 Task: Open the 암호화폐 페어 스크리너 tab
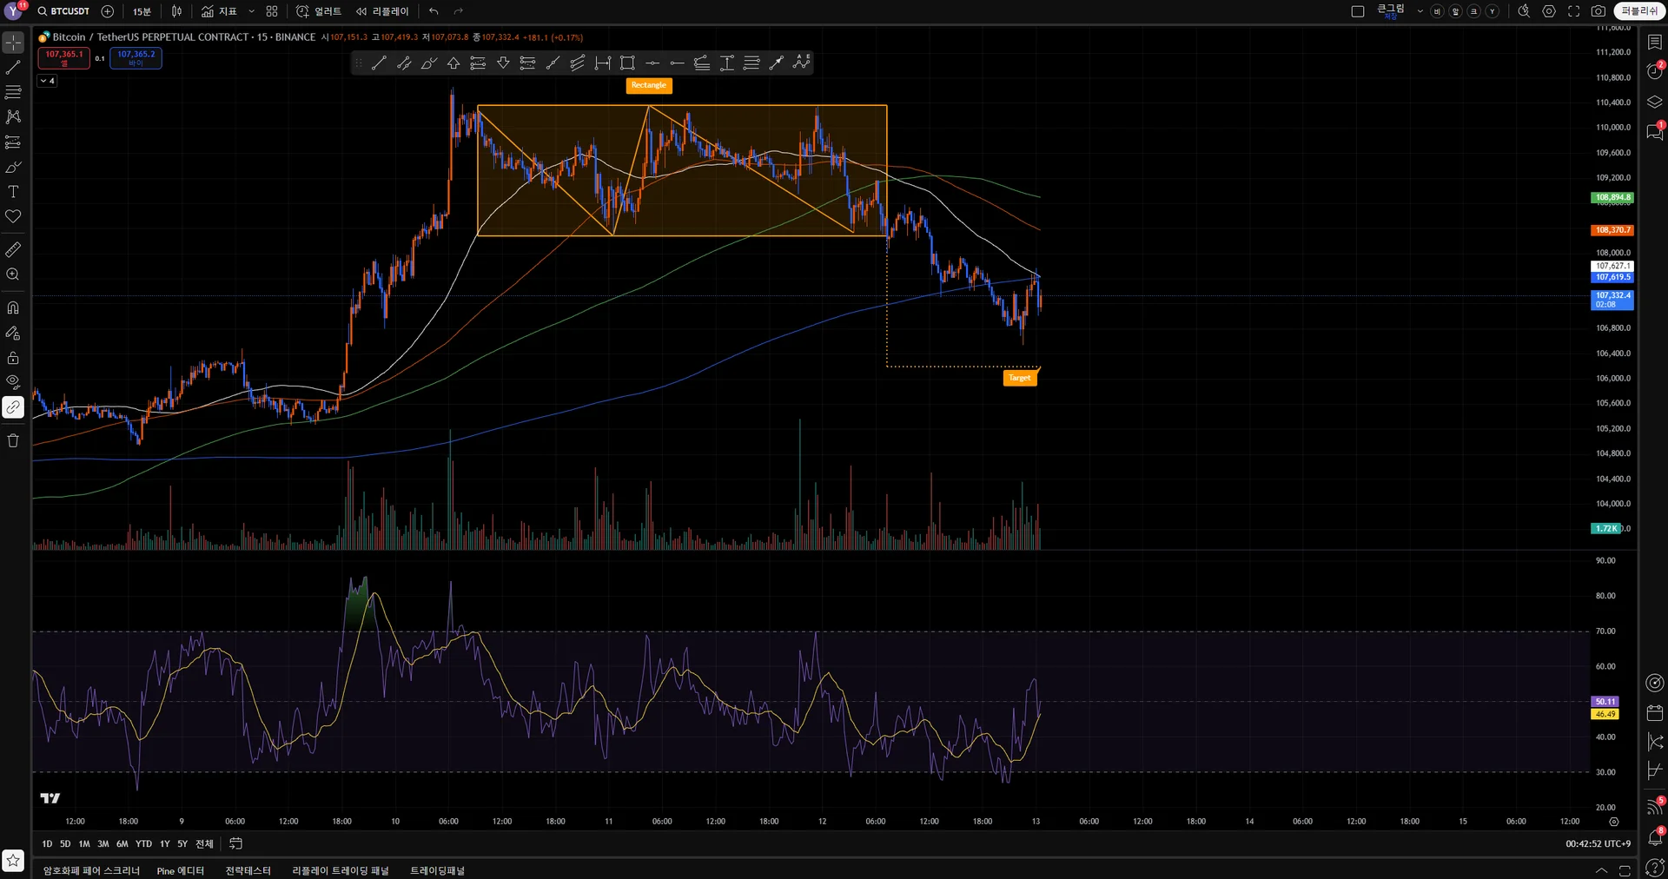pyautogui.click(x=91, y=870)
